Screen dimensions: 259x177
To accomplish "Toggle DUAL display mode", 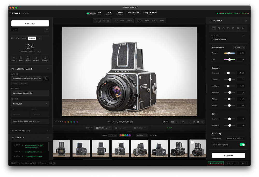I will pyautogui.click(x=162, y=21).
